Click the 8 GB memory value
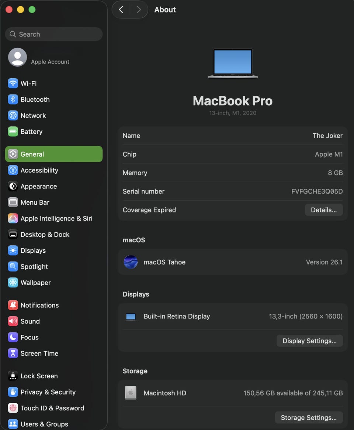The width and height of the screenshot is (354, 430). (336, 173)
